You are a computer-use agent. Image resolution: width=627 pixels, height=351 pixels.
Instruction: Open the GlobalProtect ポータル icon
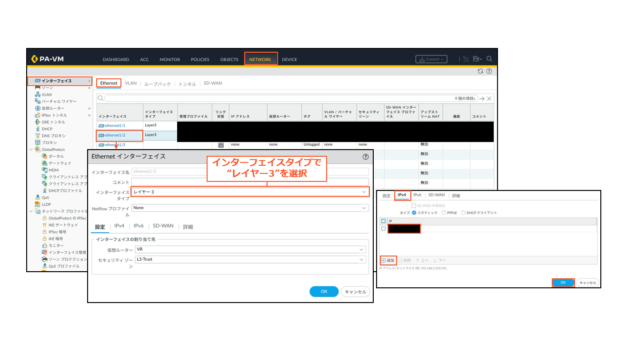pos(45,156)
